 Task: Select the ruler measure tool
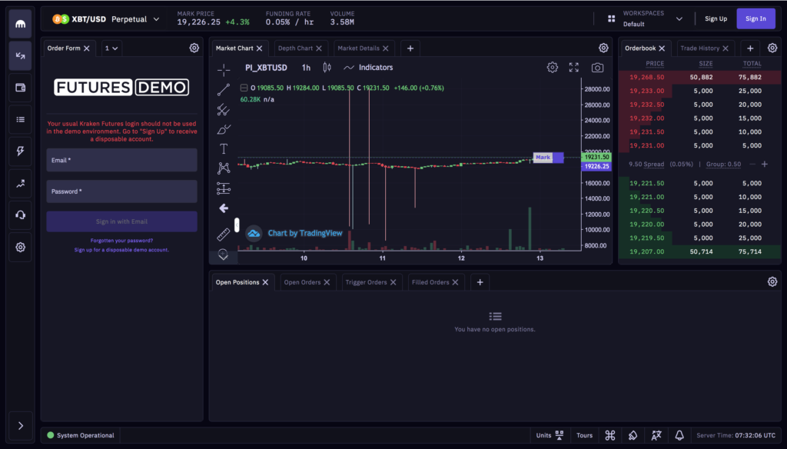(x=224, y=234)
